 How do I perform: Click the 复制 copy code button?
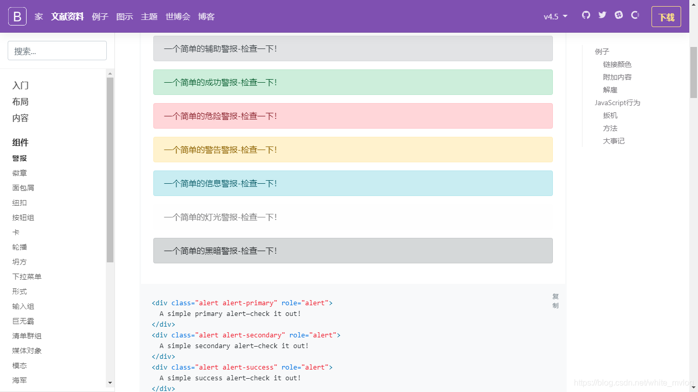point(555,301)
